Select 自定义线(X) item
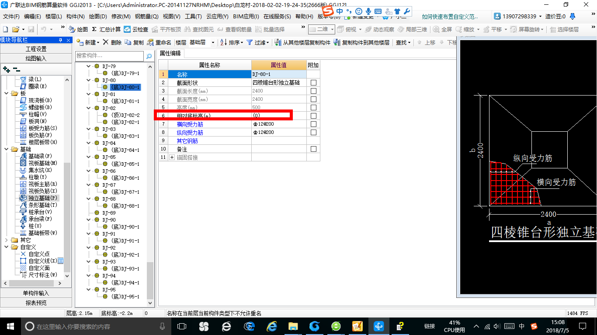597x335 pixels. pyautogui.click(x=38, y=261)
